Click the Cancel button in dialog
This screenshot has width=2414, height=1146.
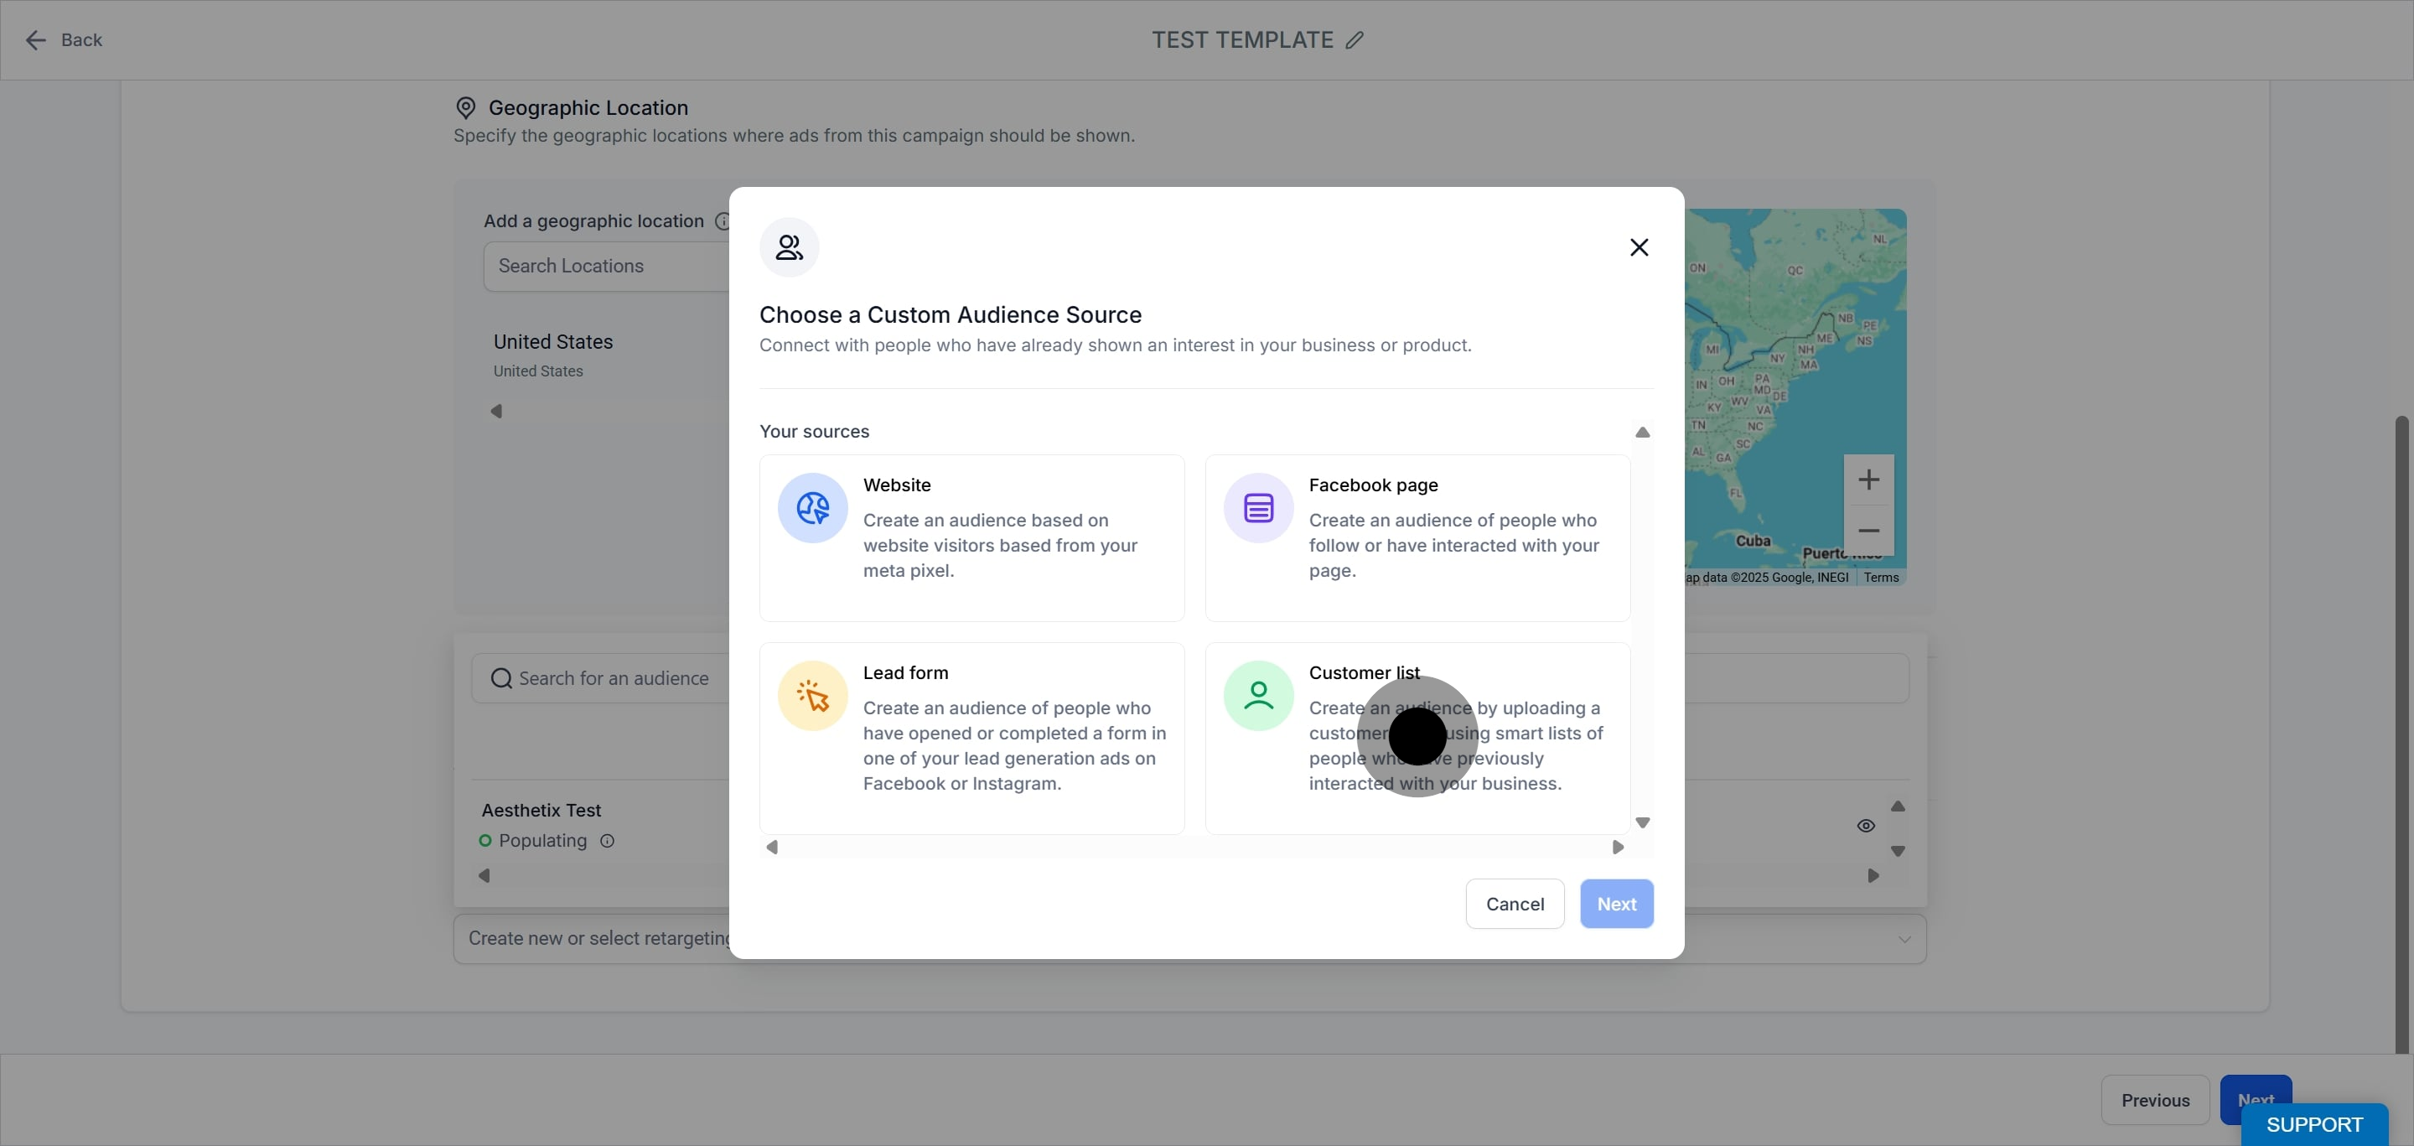tap(1515, 905)
